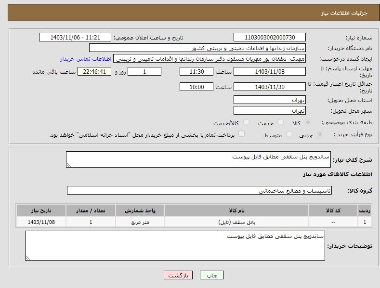Click the طبقه بندی موضوعی label
Image resolution: width=380 pixels, height=288 pixels.
pos(347,122)
